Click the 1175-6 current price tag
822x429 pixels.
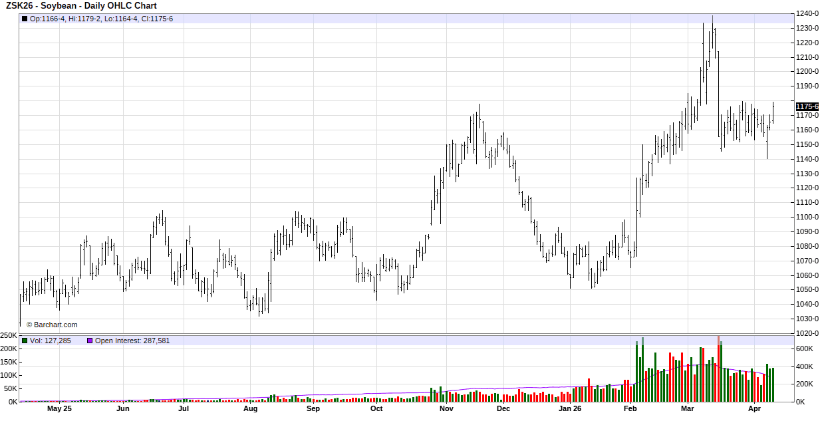[x=807, y=106]
